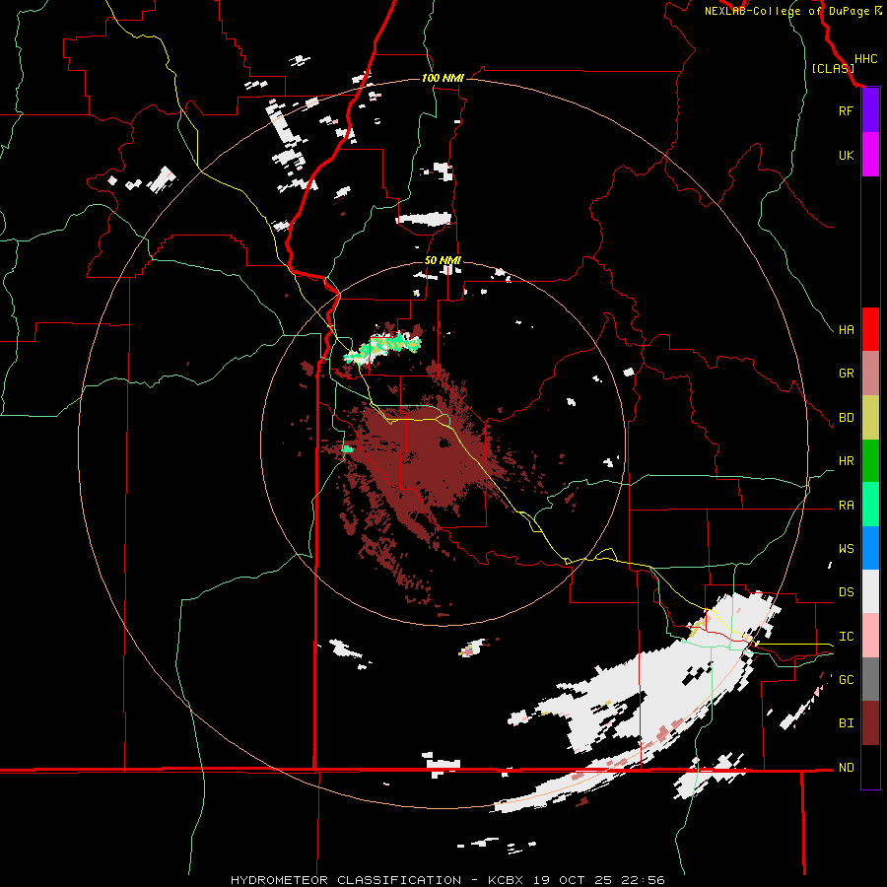Click the RF legend label
This screenshot has height=887, width=887.
click(846, 110)
